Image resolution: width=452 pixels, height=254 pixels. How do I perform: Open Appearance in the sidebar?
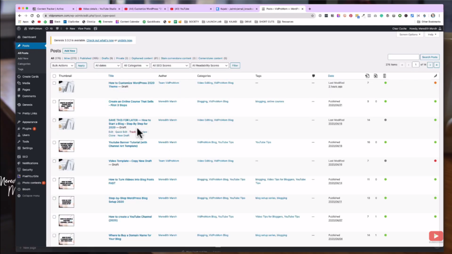point(30,122)
